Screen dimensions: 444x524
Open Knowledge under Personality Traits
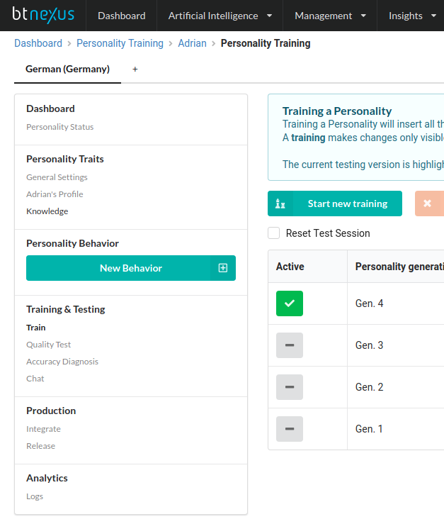[47, 211]
